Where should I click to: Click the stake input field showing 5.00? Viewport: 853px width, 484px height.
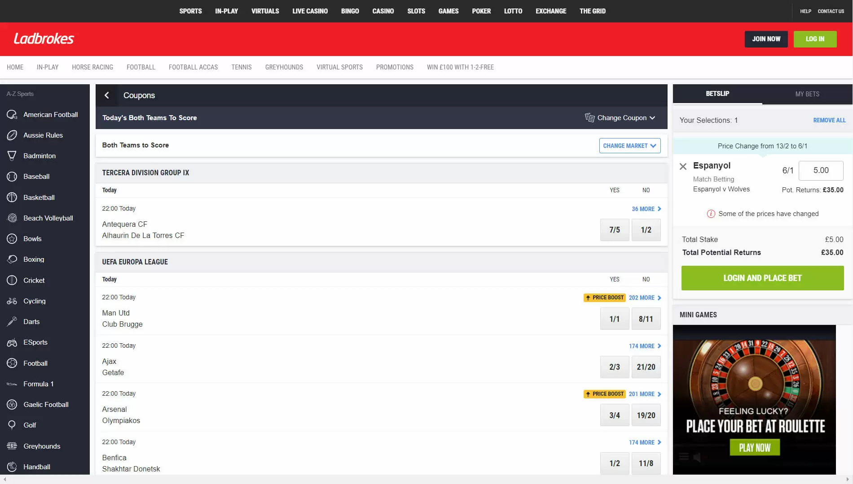[821, 170]
